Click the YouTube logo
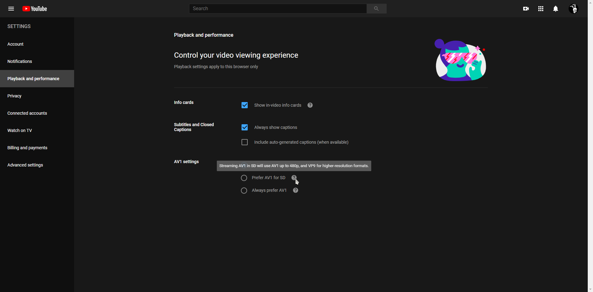Image resolution: width=593 pixels, height=292 pixels. (35, 9)
